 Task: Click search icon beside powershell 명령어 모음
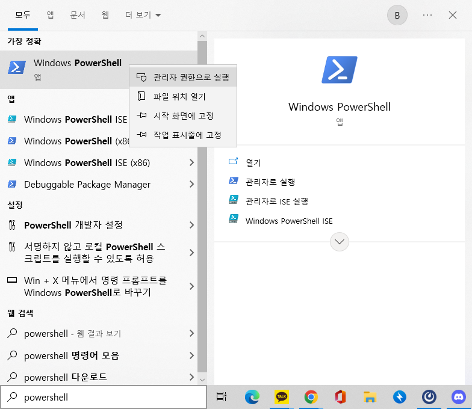(x=12, y=355)
